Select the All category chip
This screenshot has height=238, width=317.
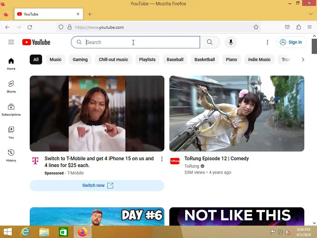coord(36,59)
